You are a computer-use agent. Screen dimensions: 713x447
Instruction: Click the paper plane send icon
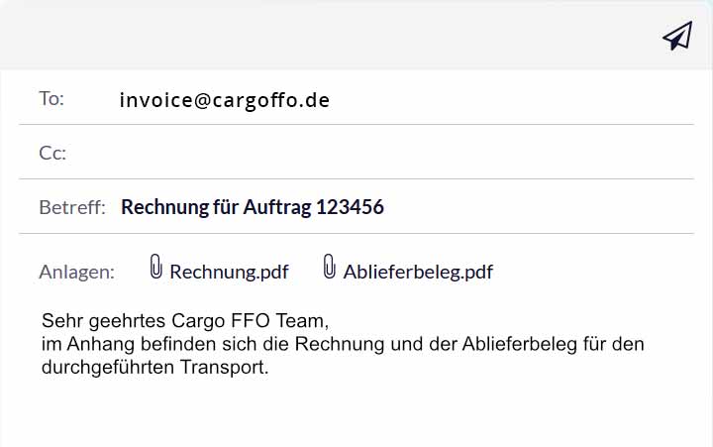pos(677,37)
